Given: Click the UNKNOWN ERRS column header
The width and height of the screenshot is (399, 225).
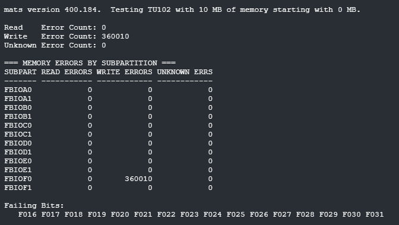Looking at the screenshot, I should pos(185,72).
